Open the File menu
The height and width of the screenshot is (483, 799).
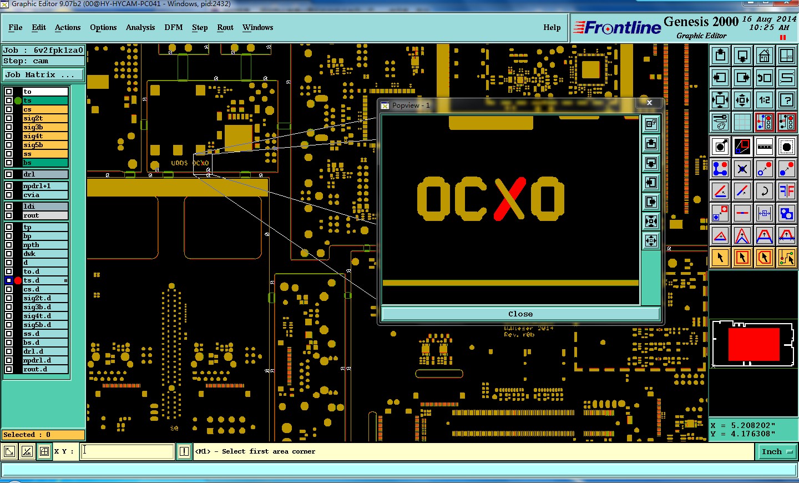[16, 27]
